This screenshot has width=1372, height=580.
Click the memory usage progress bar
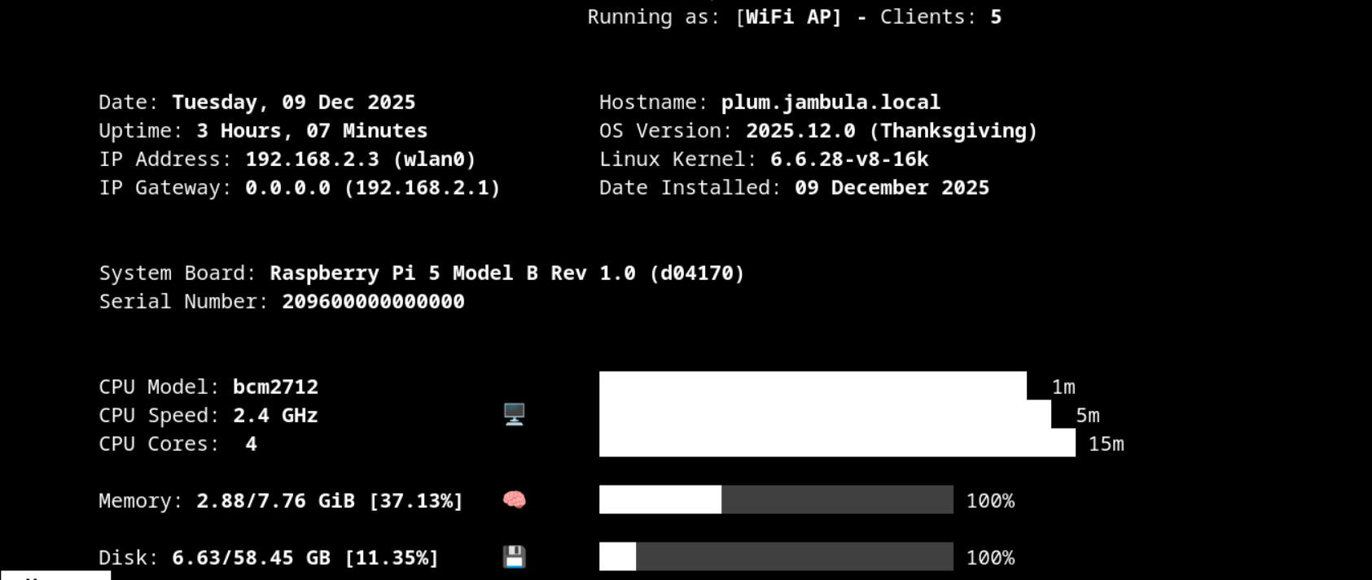click(x=775, y=499)
